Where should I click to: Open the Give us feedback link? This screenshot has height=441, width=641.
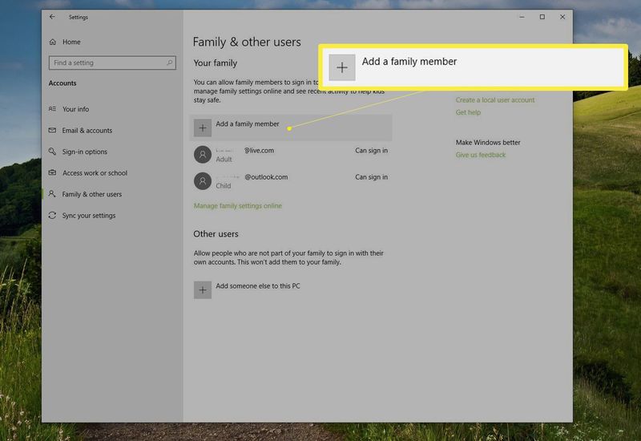click(x=481, y=155)
